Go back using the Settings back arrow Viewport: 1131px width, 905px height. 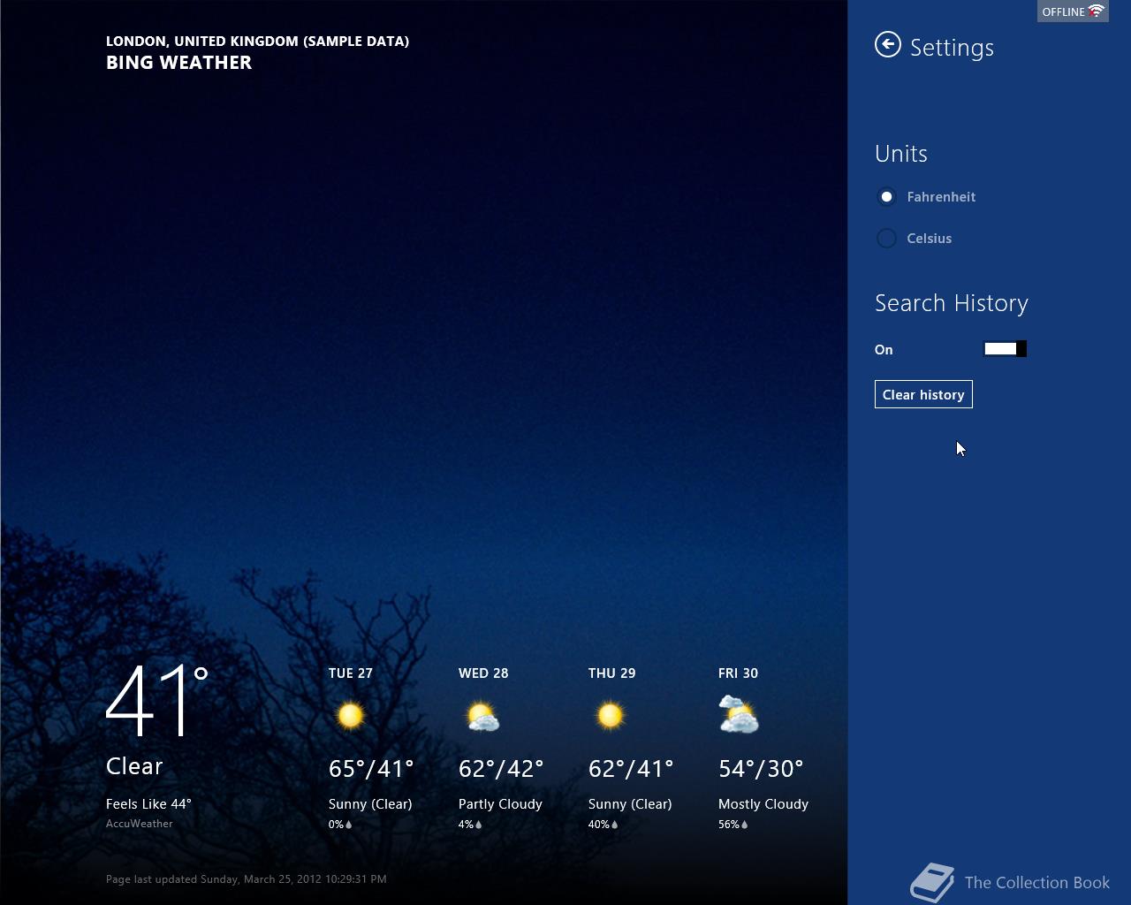click(888, 44)
